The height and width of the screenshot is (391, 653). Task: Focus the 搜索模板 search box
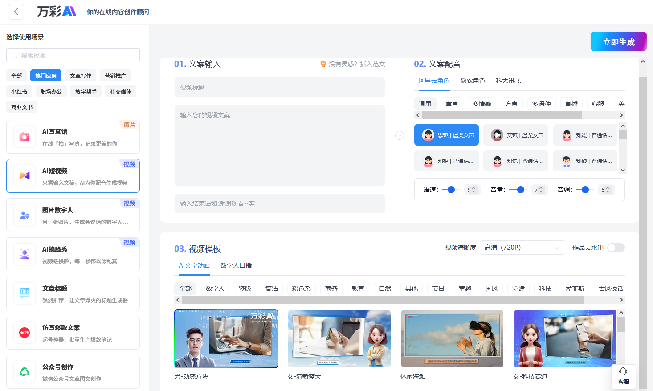pos(73,55)
